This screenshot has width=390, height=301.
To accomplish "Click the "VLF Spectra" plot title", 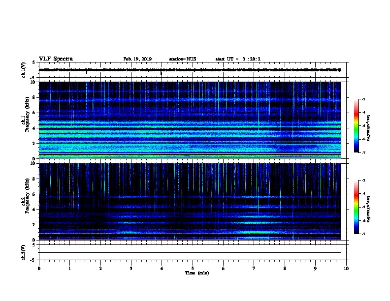I will 56,59.
